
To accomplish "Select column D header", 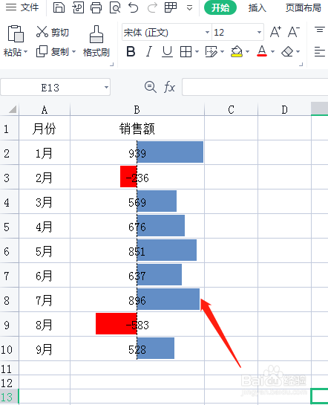I will 284,109.
